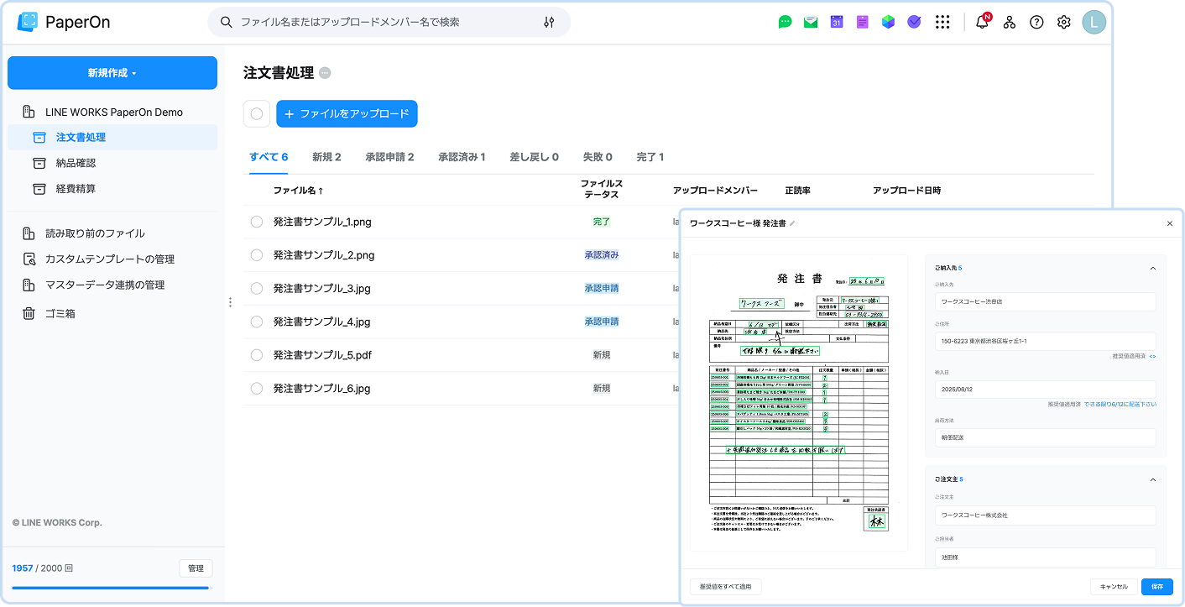
Task: Click the sidebar collapse handle dots
Action: [x=230, y=302]
